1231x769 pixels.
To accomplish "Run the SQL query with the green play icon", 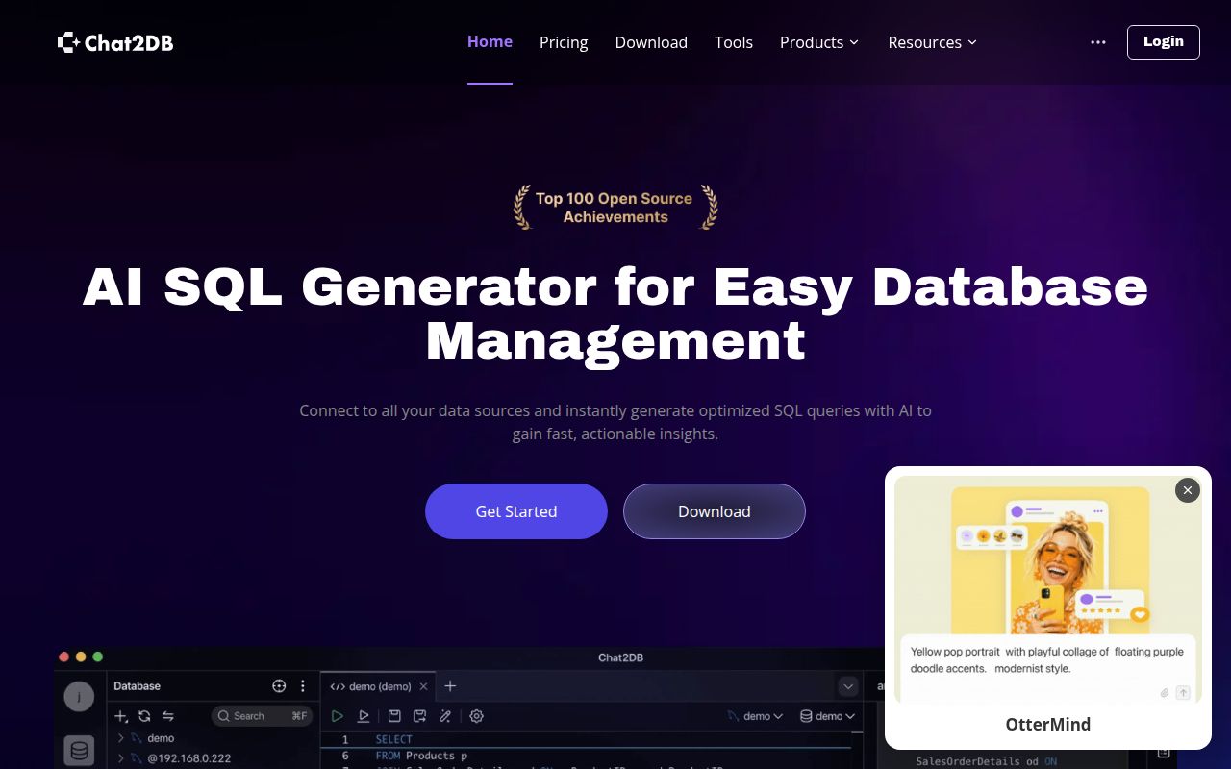I will 338,716.
